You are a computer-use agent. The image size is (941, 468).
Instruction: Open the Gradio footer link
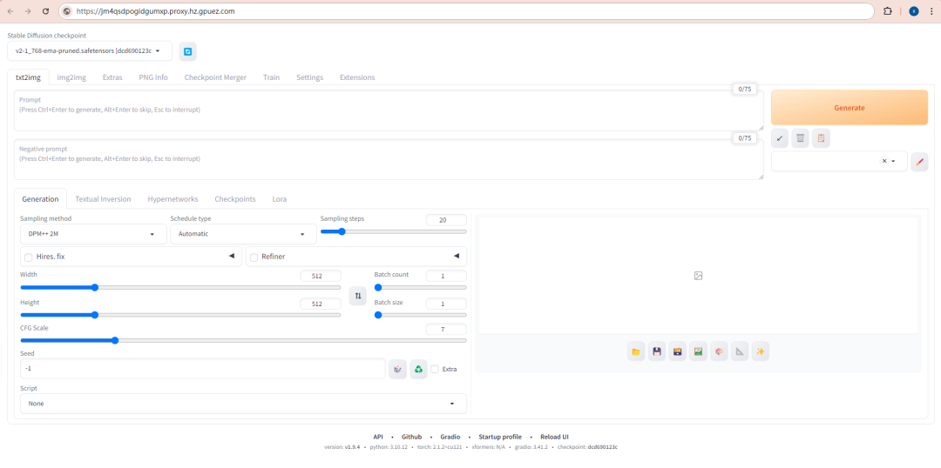click(x=450, y=437)
